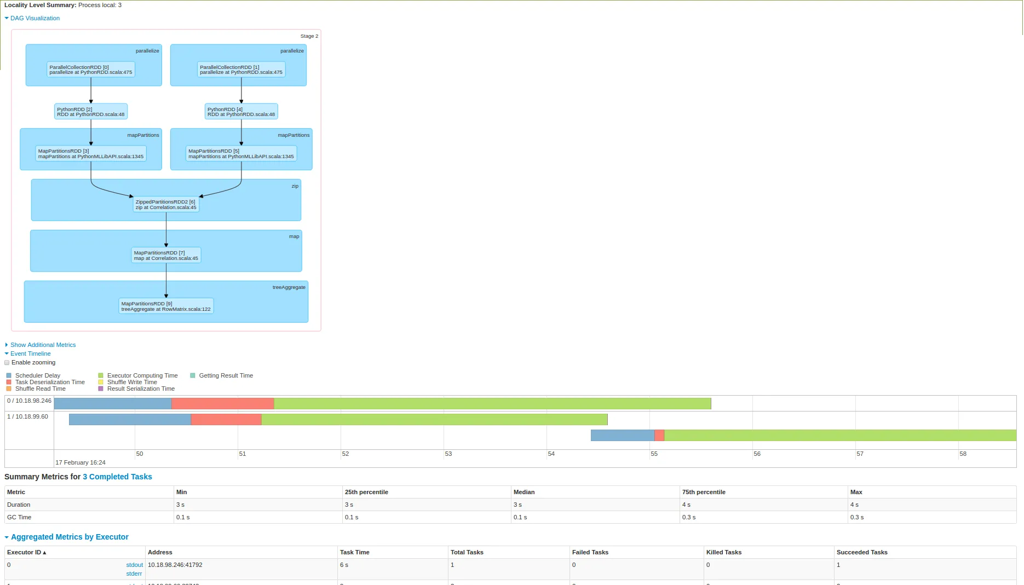The image size is (1024, 585).
Task: Select ZippedPartitionsRDD2 [6] node
Action: (x=166, y=205)
